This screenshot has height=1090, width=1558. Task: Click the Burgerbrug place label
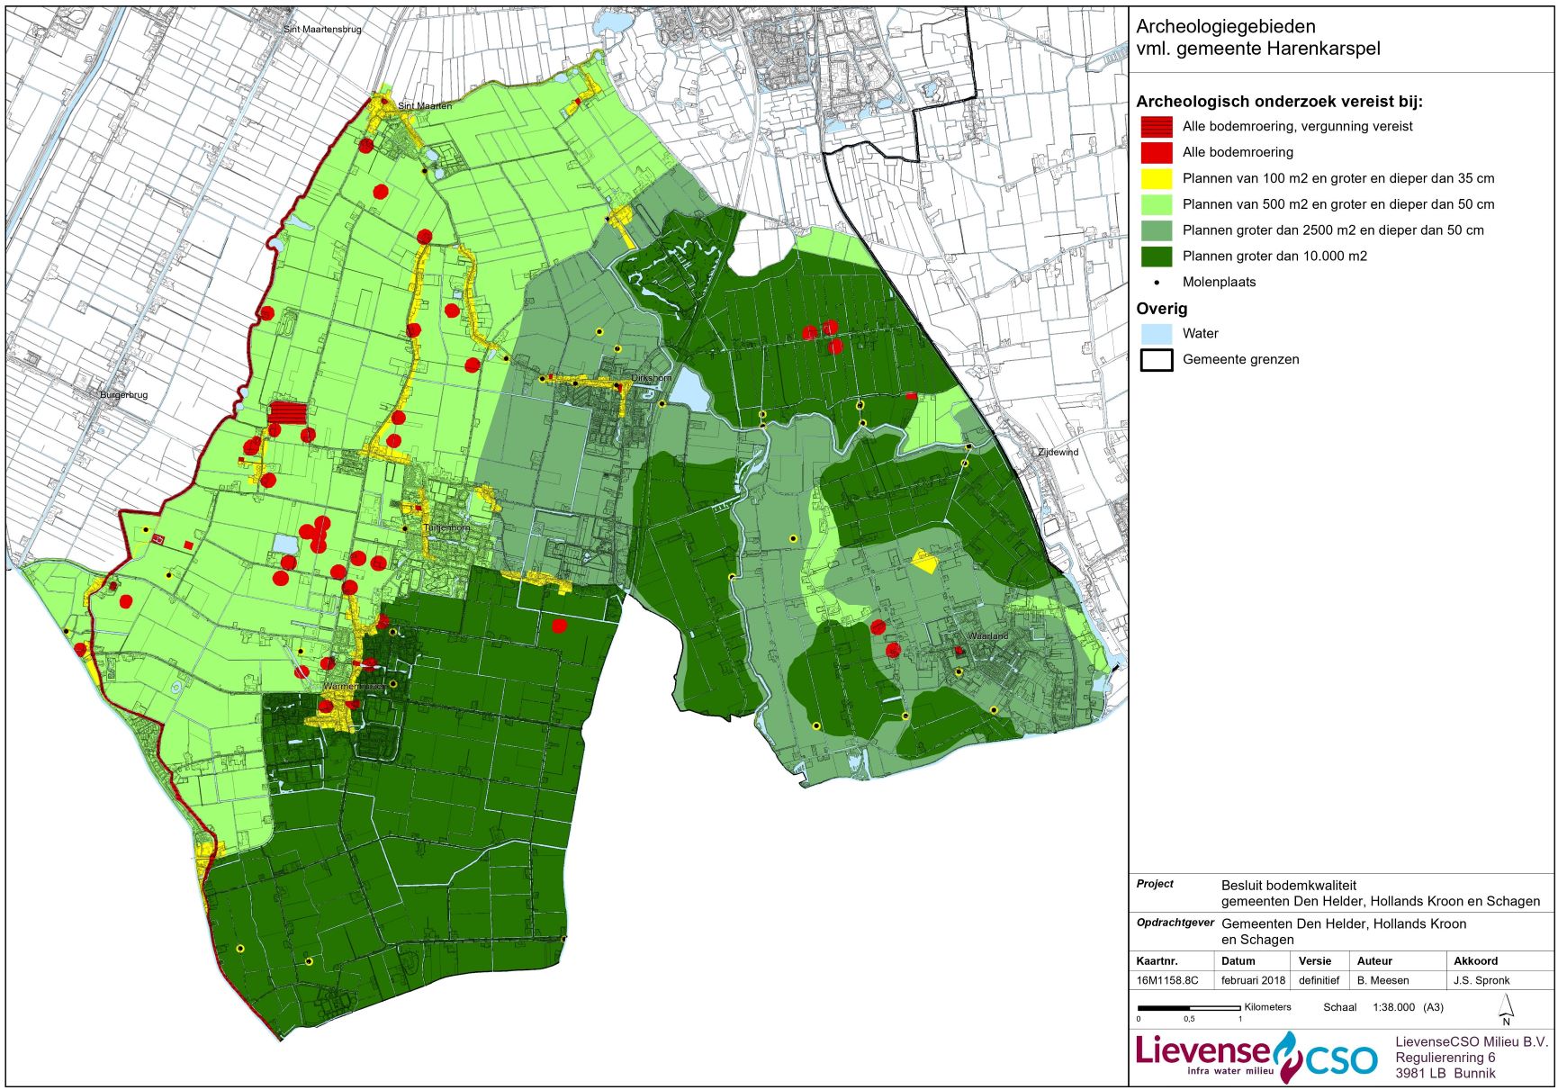124,395
